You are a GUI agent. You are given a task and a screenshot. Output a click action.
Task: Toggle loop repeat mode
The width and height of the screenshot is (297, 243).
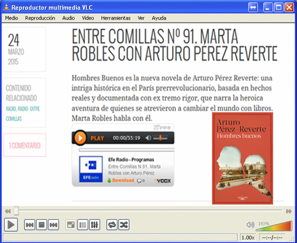[x=112, y=225]
